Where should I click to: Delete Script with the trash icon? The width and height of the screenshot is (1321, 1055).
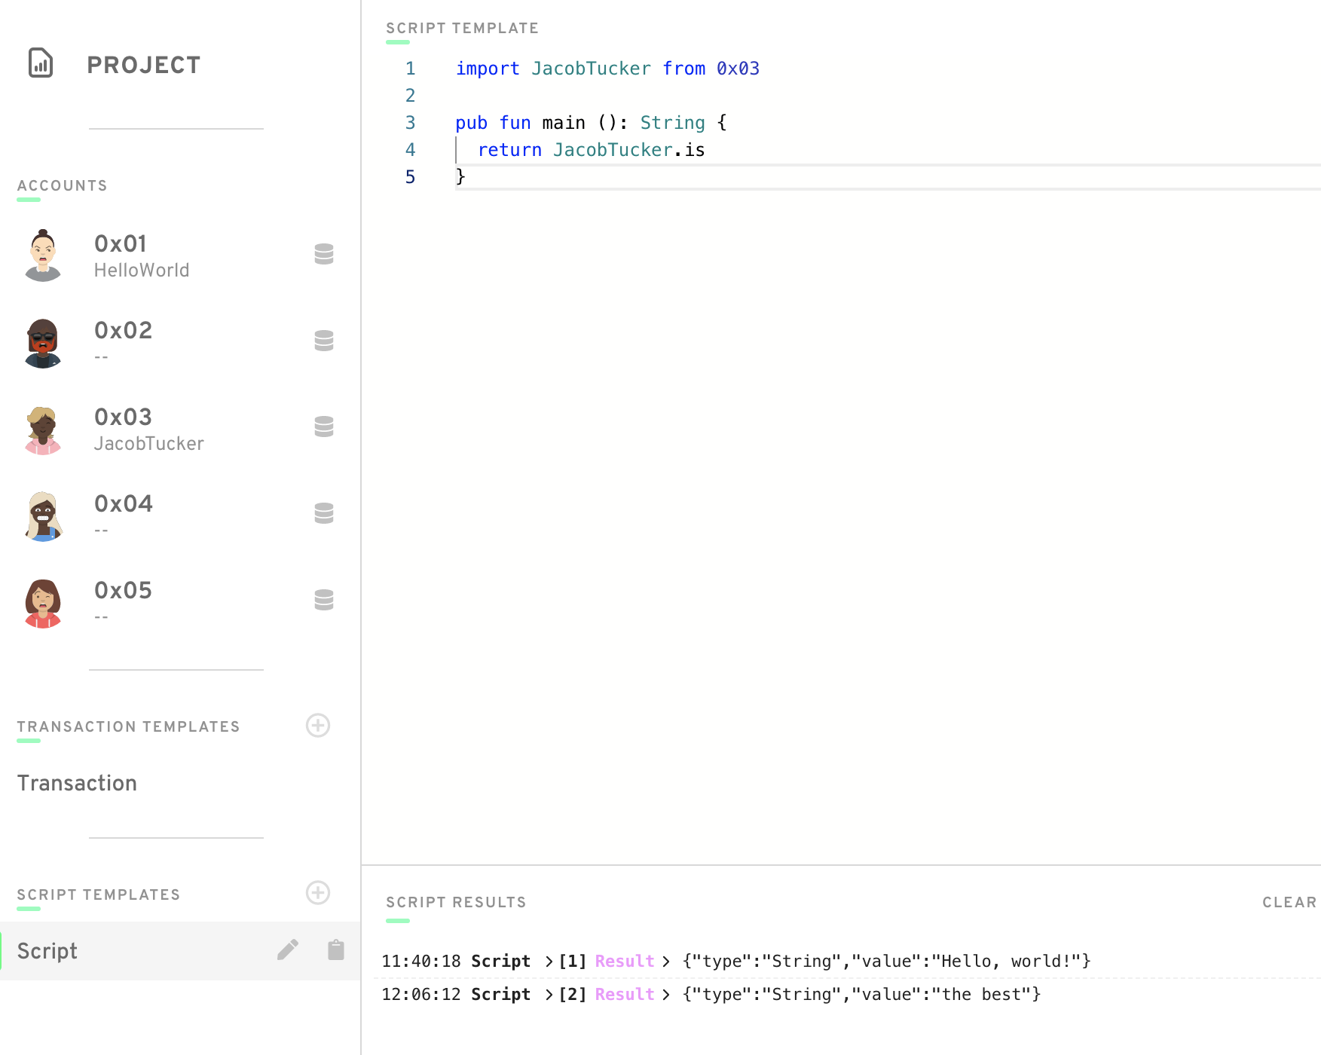point(336,950)
